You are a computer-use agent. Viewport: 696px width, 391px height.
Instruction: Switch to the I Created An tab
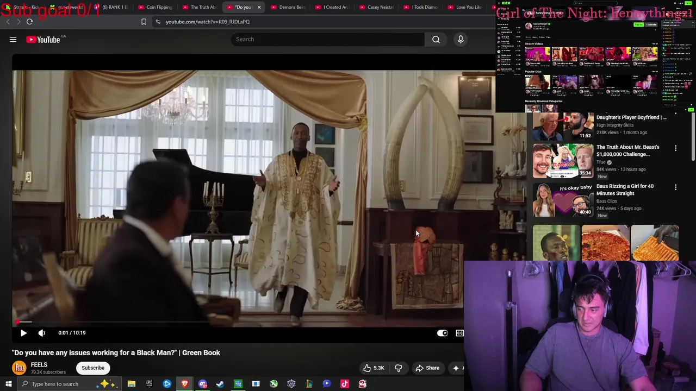332,7
